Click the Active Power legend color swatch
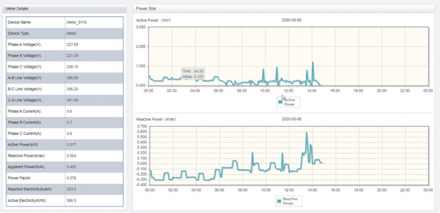The width and height of the screenshot is (440, 213). tap(281, 102)
